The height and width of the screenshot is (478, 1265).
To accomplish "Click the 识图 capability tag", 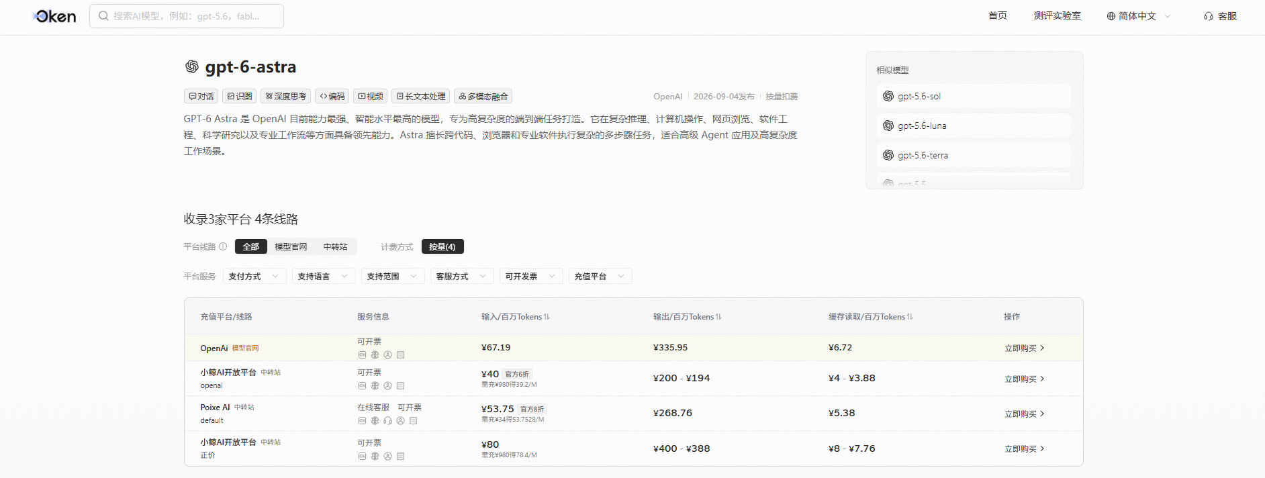I will pyautogui.click(x=240, y=96).
